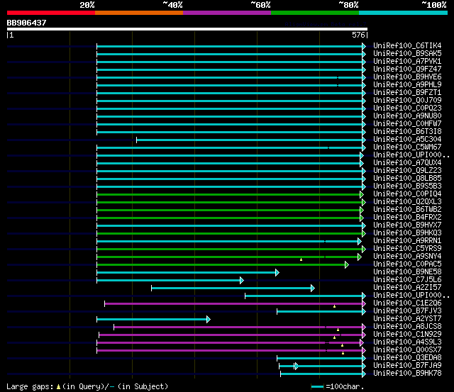
Task: Click the purple ~60% identity legend segment
Action: [227, 13]
